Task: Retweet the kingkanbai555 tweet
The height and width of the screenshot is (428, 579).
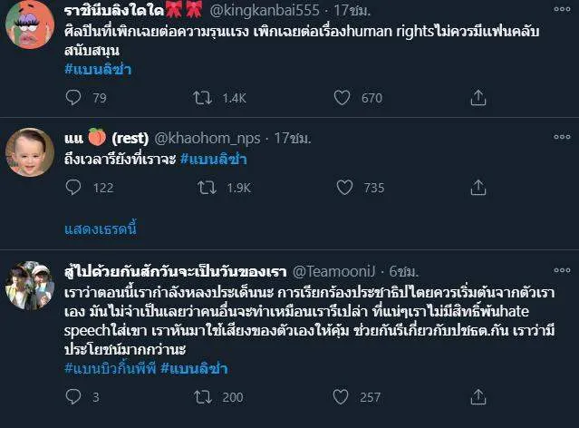Action: [206, 98]
